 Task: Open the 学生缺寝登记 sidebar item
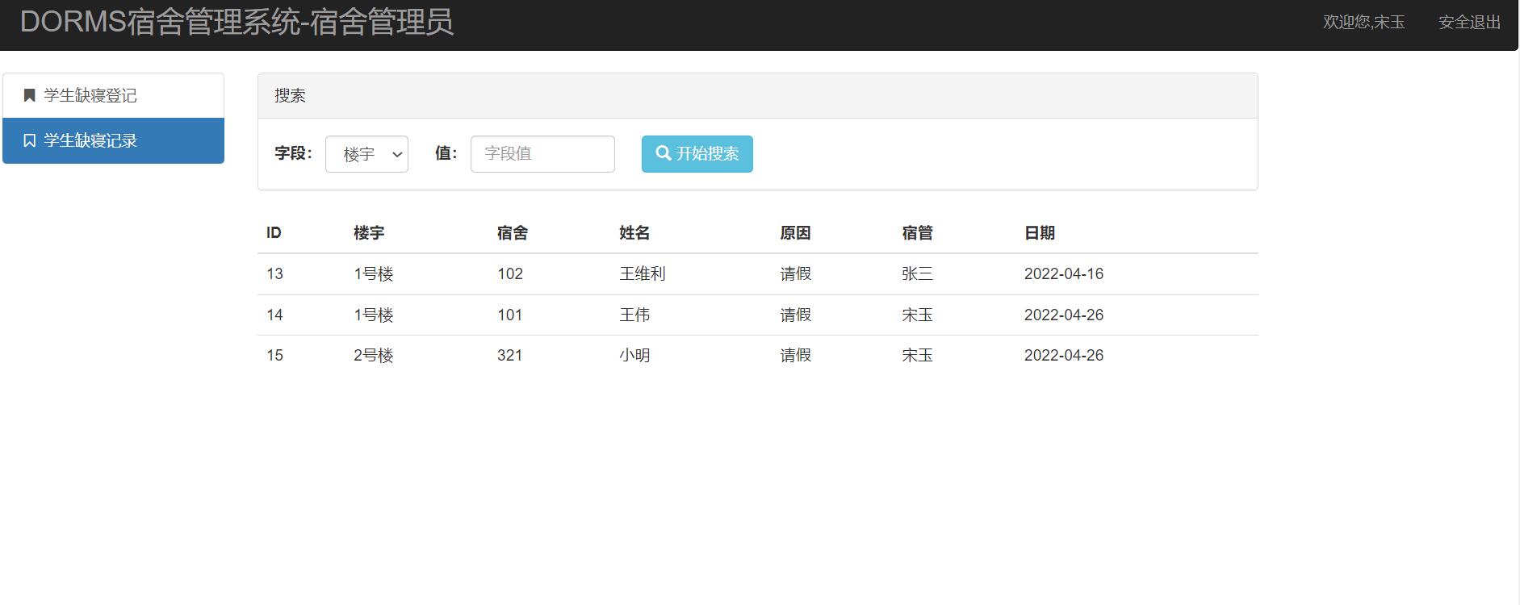(x=113, y=95)
